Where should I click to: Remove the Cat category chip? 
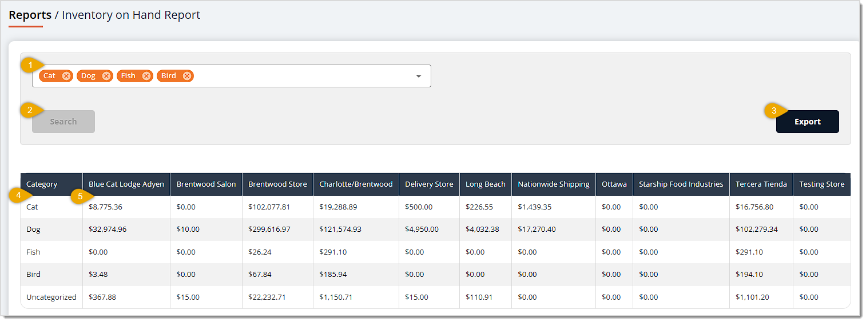(66, 76)
